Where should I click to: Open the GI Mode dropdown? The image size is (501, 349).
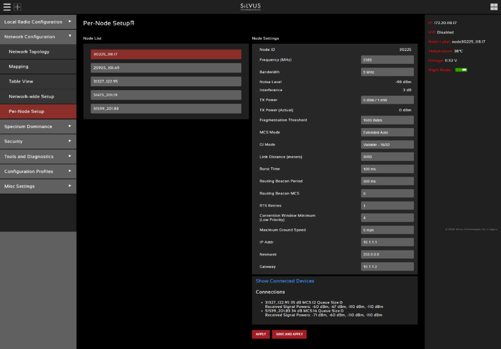[387, 144]
